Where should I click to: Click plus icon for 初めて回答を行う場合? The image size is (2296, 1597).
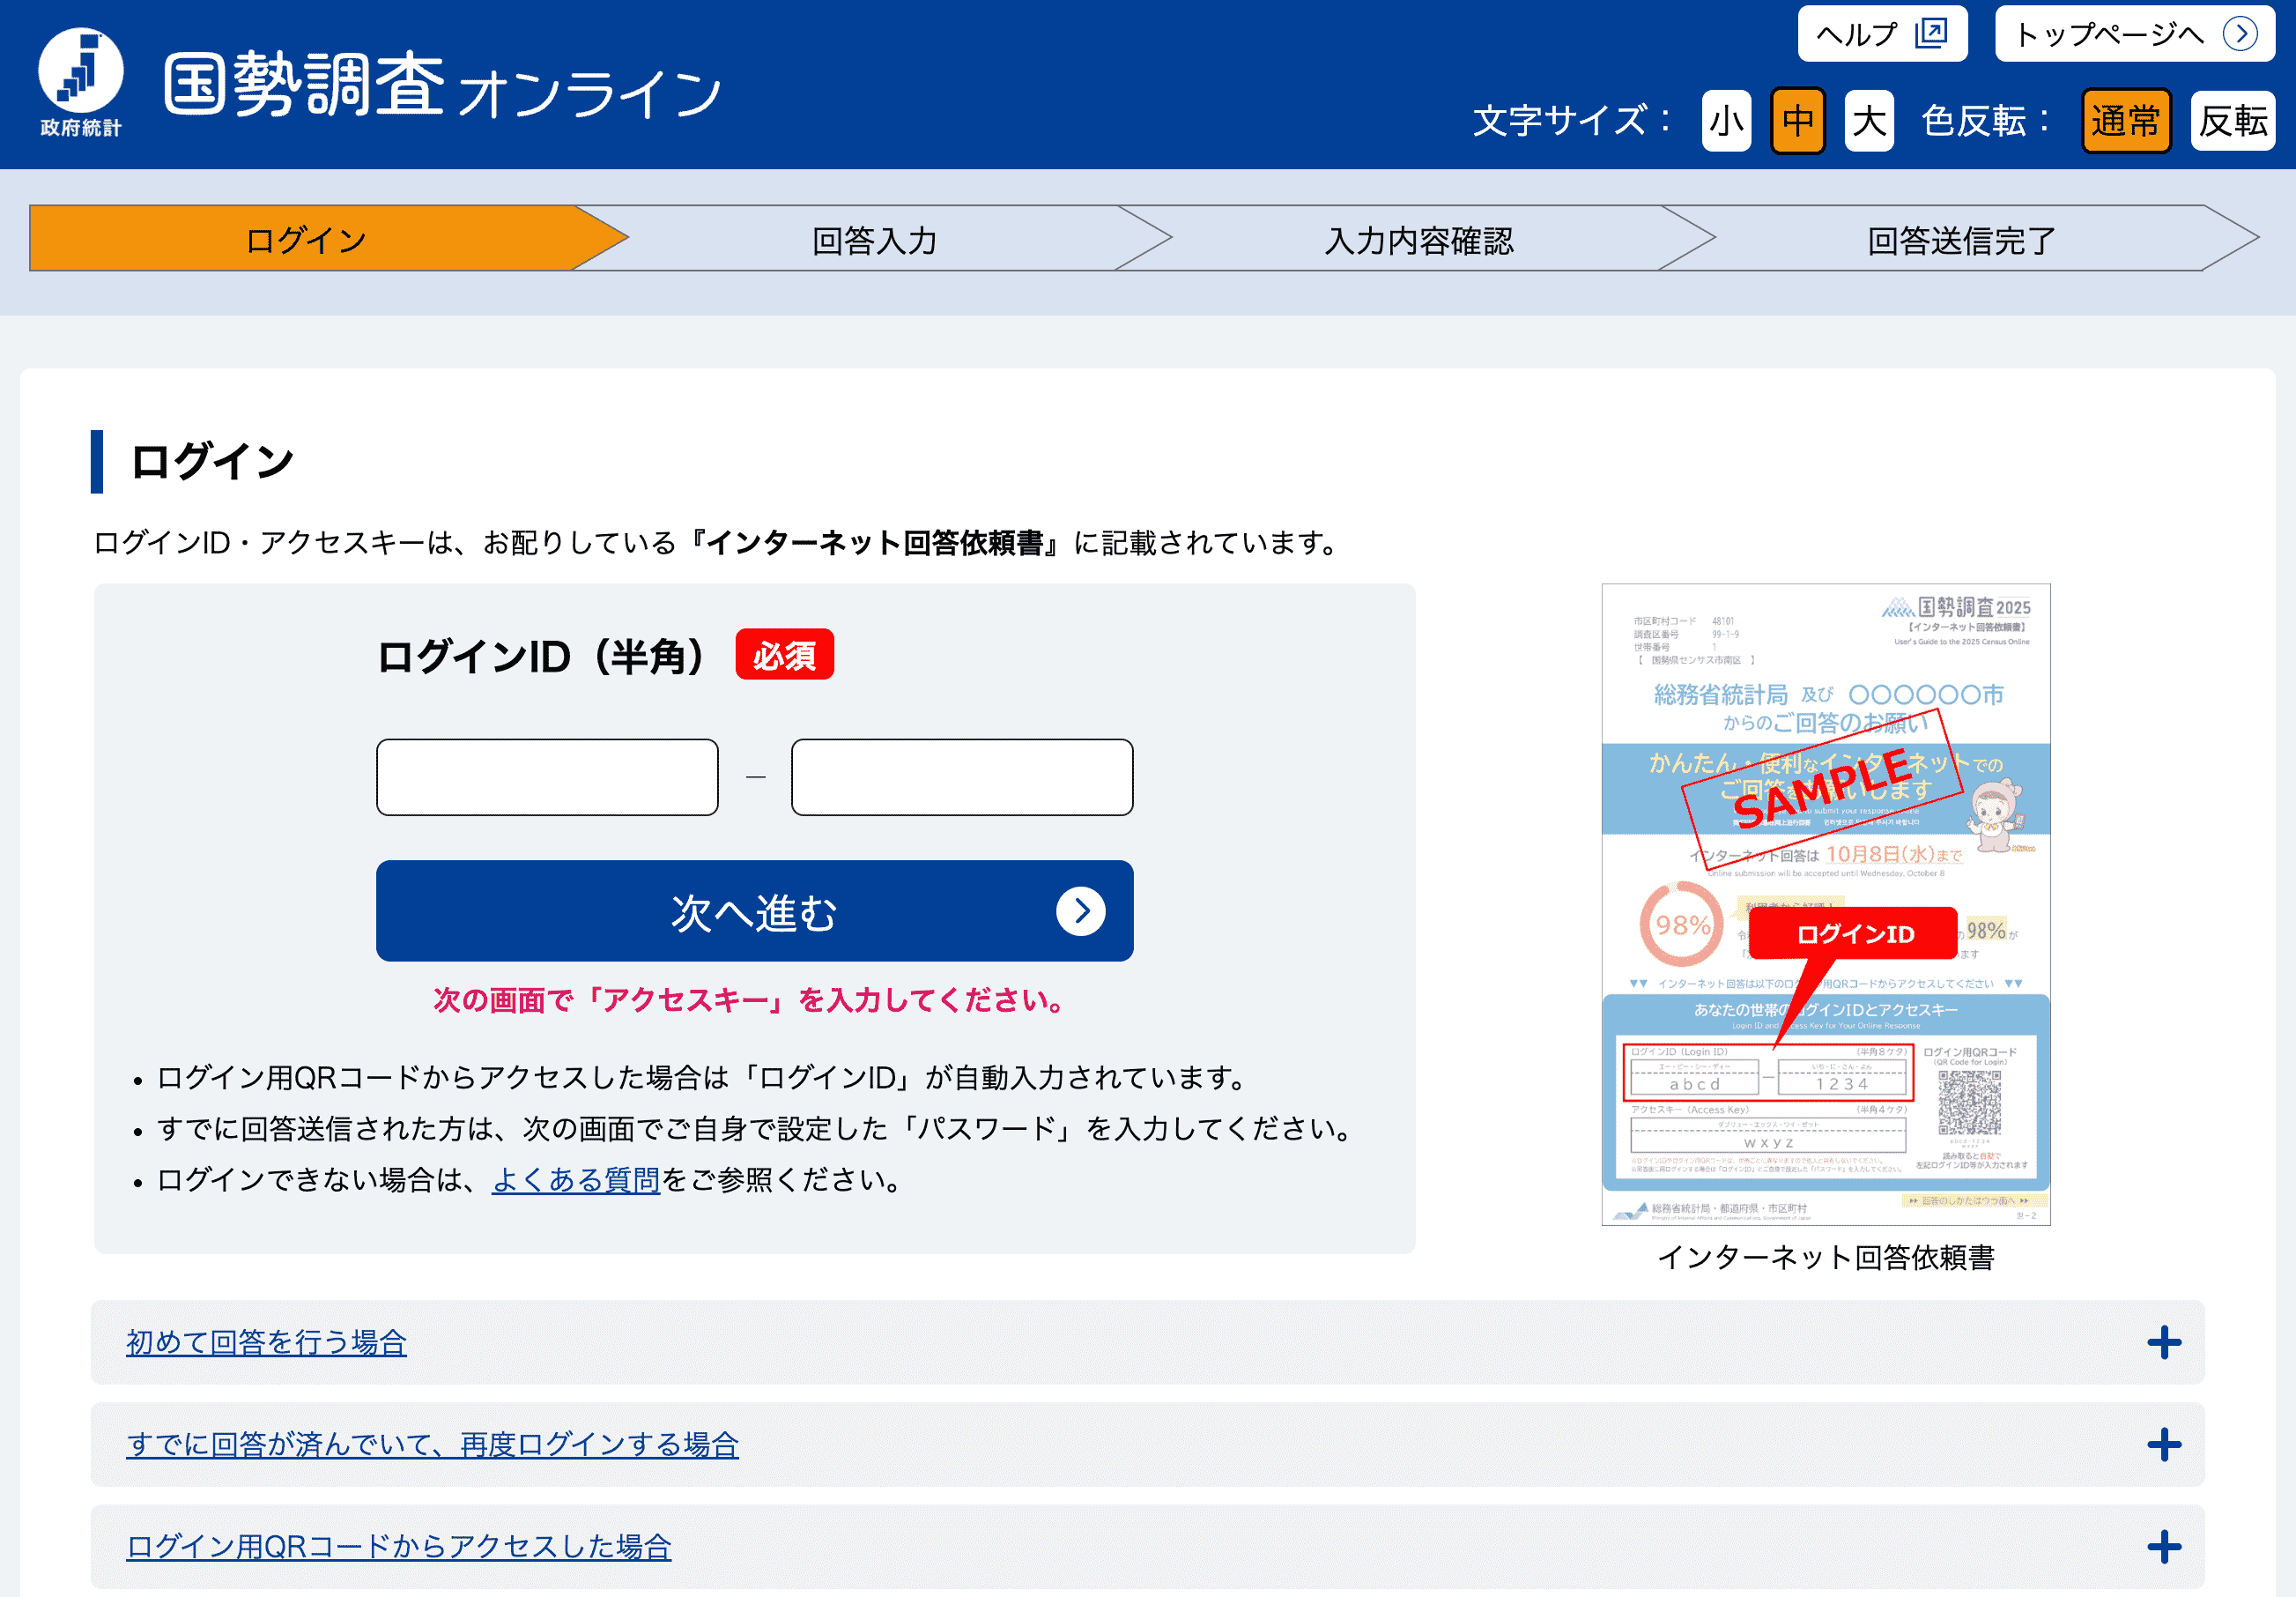(x=2163, y=1343)
